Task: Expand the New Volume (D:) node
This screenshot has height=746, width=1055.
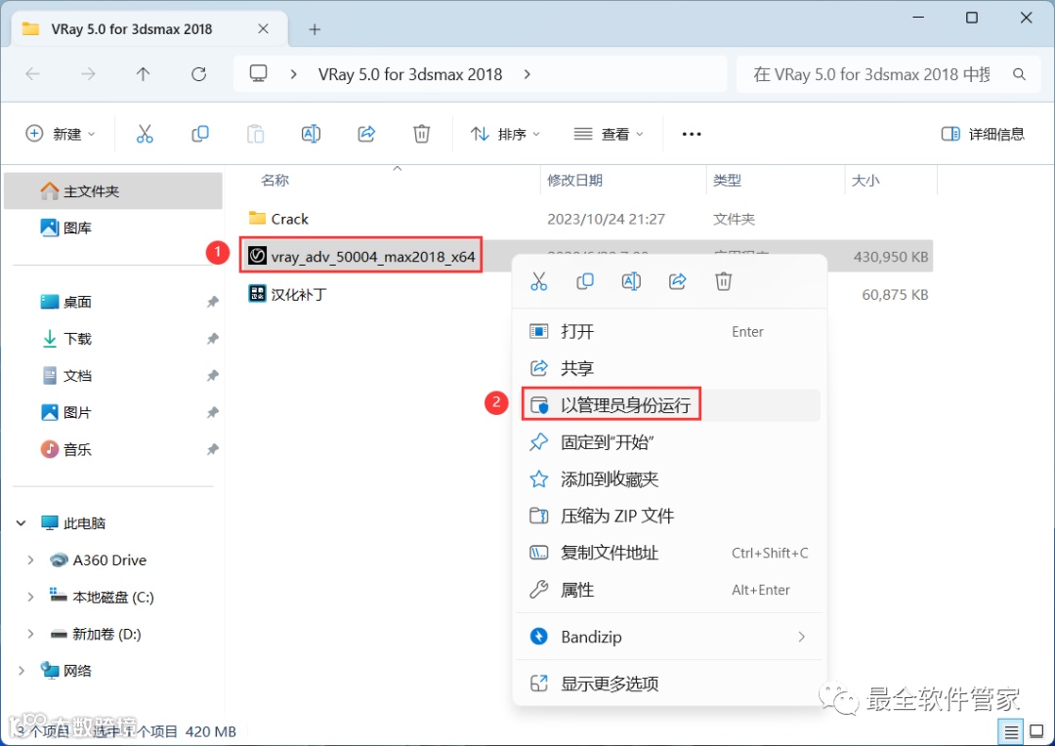Action: click(30, 634)
